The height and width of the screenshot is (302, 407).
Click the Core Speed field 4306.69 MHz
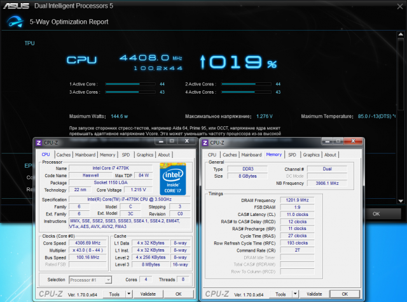coord(88,243)
